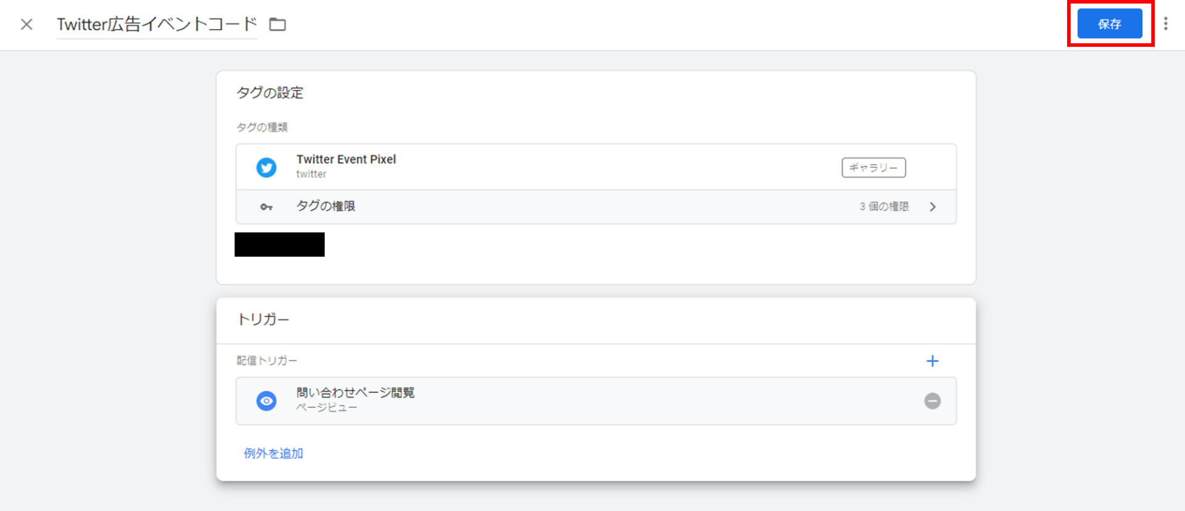The width and height of the screenshot is (1185, 511).
Task: Click the key icon for tag permissions
Action: click(266, 207)
